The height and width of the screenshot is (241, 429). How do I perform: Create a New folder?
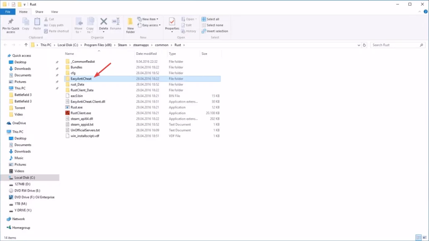[x=129, y=25]
